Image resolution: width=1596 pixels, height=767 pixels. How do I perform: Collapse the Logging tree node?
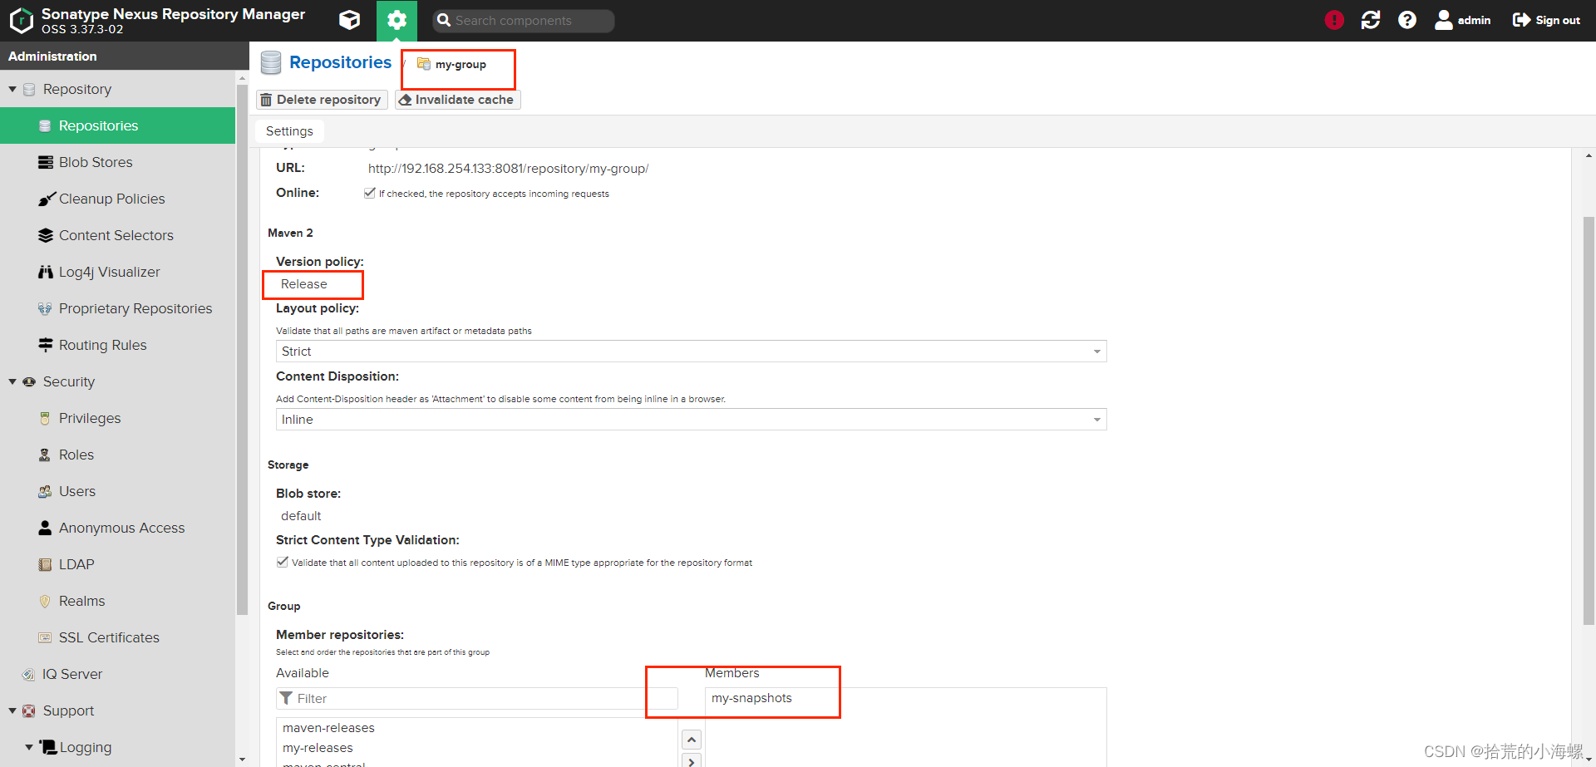point(29,747)
